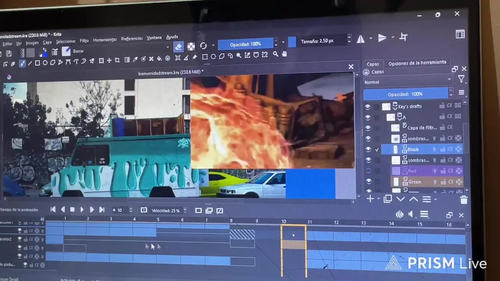Toggle the Eraser mode icon
500x281 pixels.
click(178, 47)
